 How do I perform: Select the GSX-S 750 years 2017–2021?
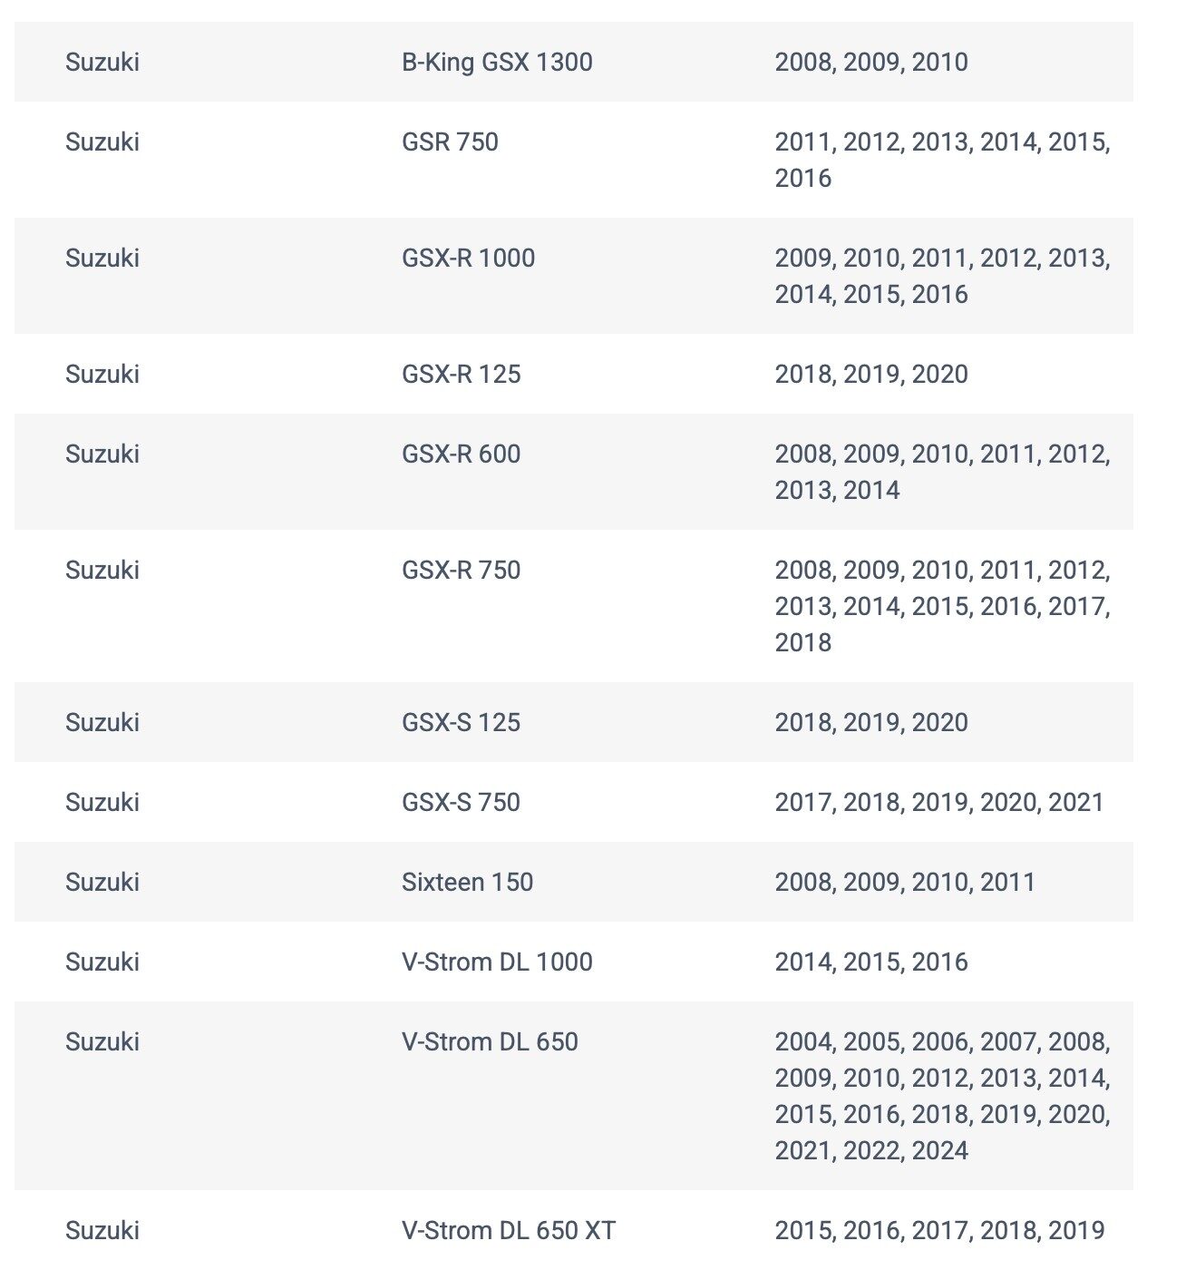[938, 802]
